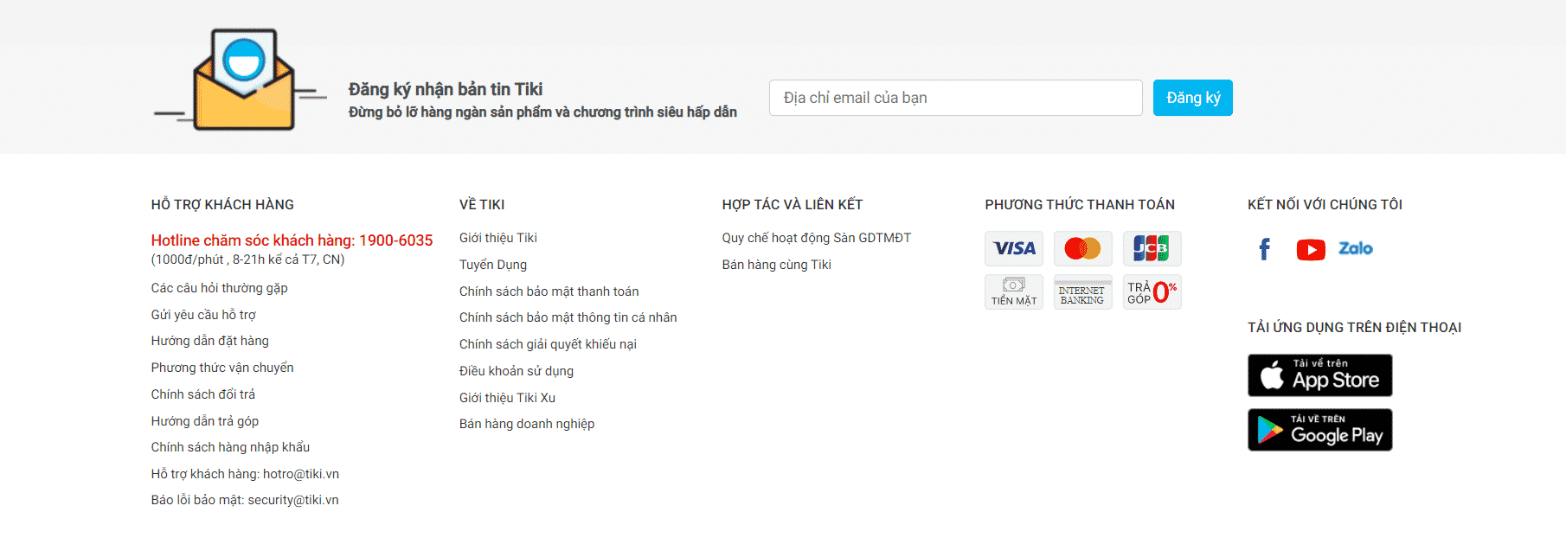Open Gửi yêu cầu hỗ trợ link
This screenshot has width=1566, height=557.
point(203,315)
